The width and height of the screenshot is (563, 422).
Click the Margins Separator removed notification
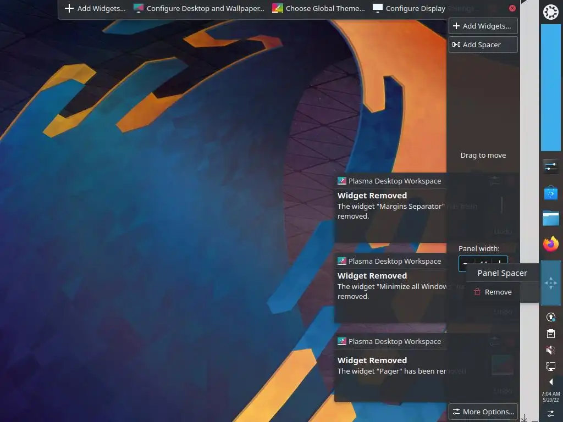pos(391,207)
